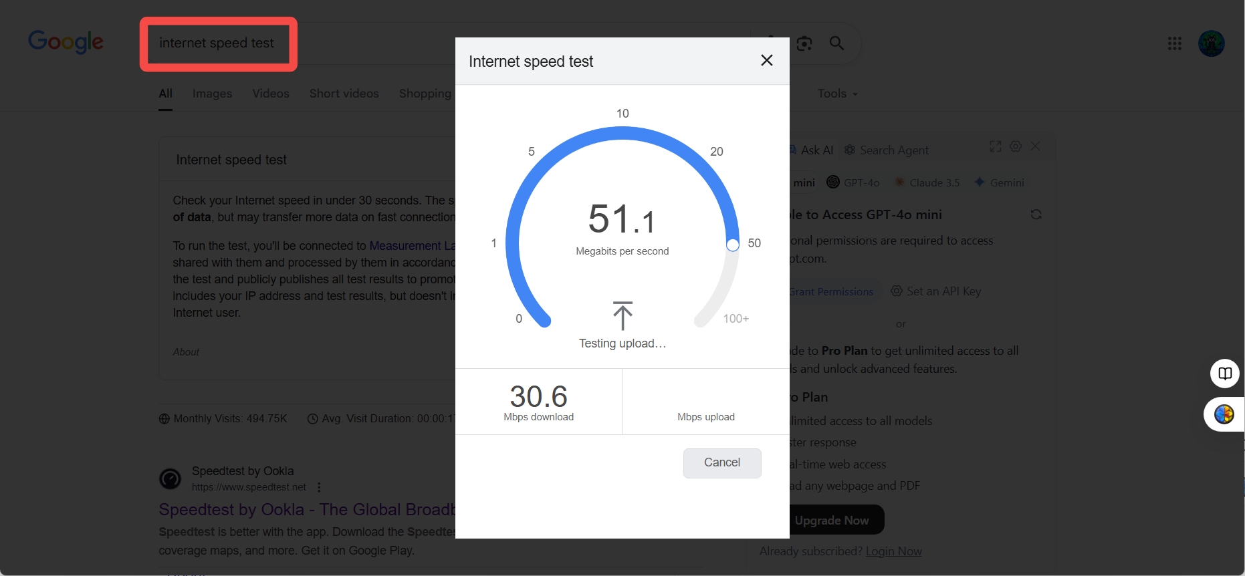Cancel the running speed test
Screen dimensions: 1245x576
(x=721, y=462)
